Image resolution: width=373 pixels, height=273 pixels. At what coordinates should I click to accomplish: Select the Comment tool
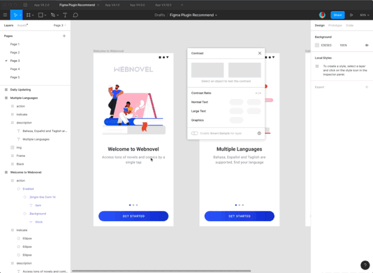pos(75,15)
